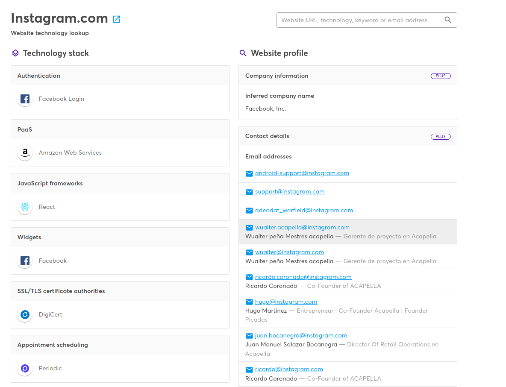This screenshot has width=506, height=387.
Task: Open ricardo.coronado@instagram.com email link
Action: [x=303, y=277]
